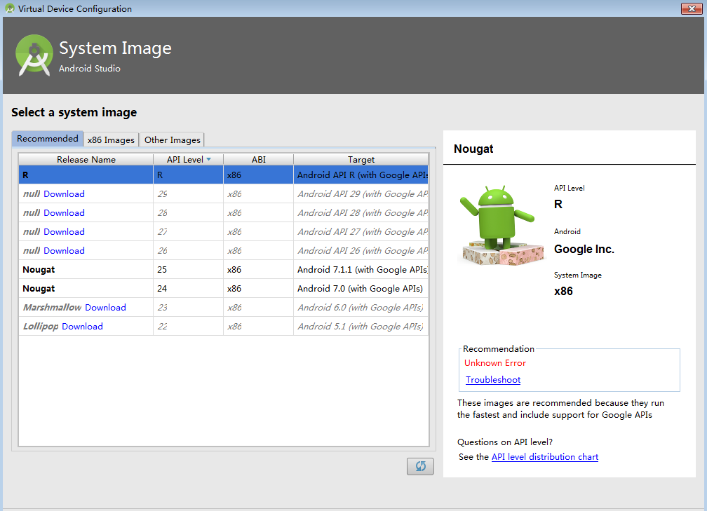Click the API level 25 cell
Screen dimensions: 707x511
click(188, 269)
